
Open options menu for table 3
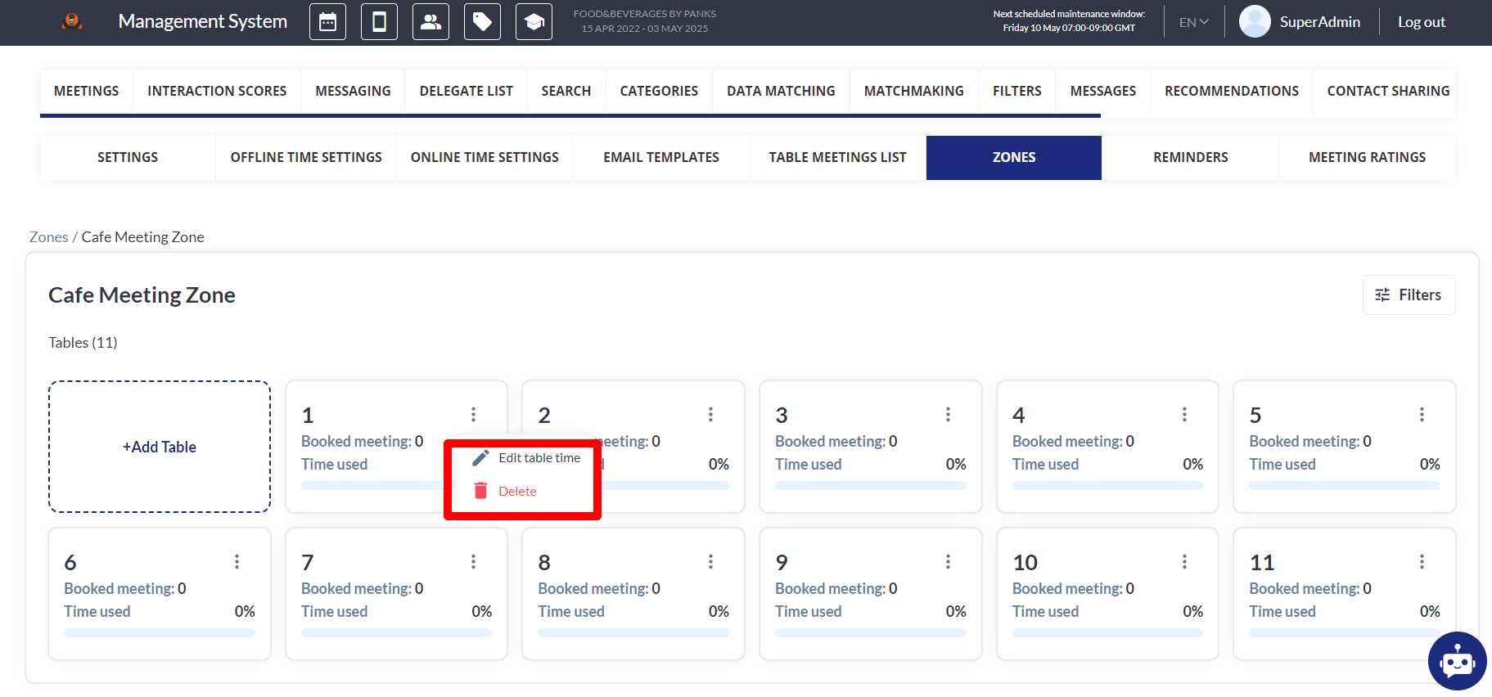coord(948,415)
